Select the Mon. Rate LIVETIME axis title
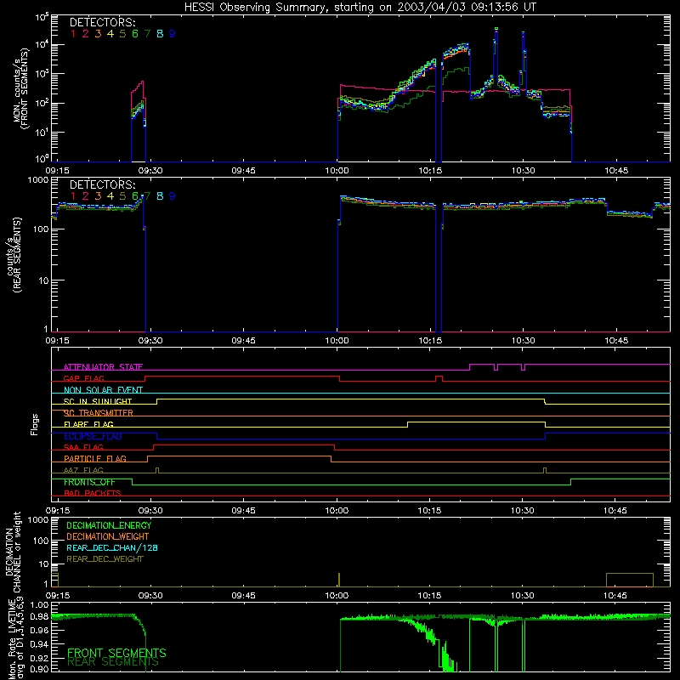 [15, 638]
